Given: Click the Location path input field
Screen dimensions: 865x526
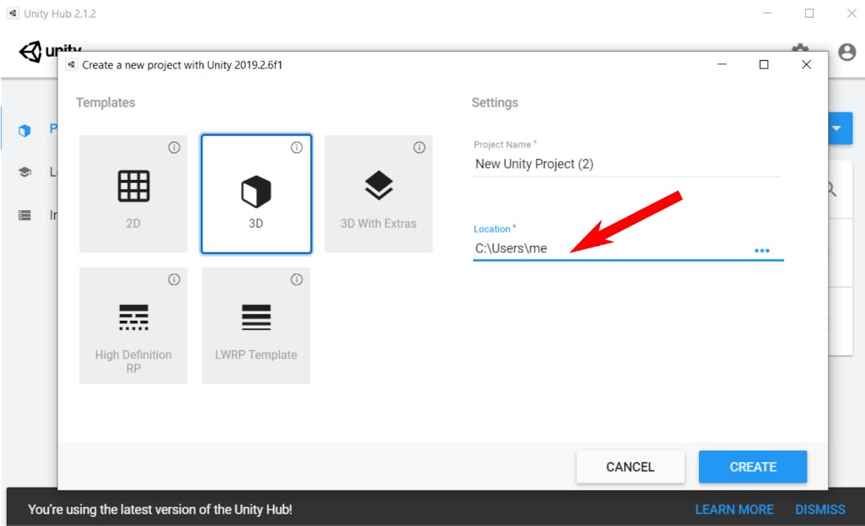Looking at the screenshot, I should [x=608, y=248].
